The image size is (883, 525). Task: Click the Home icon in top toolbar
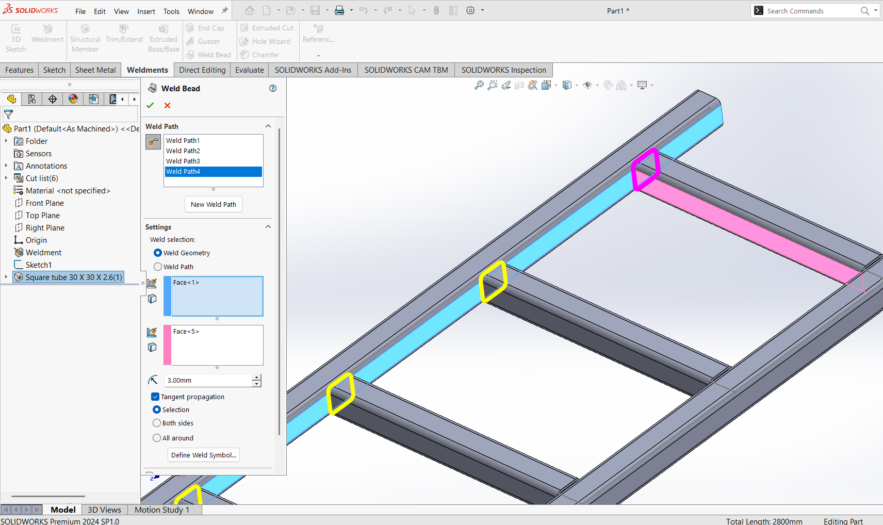[x=250, y=10]
